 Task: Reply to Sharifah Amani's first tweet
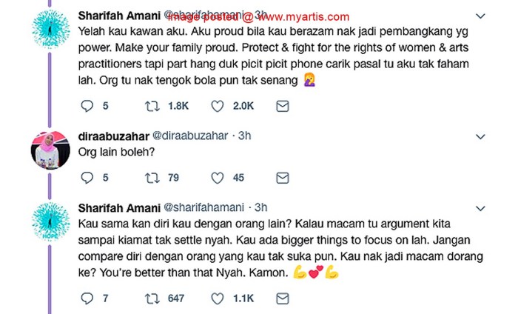pos(87,107)
